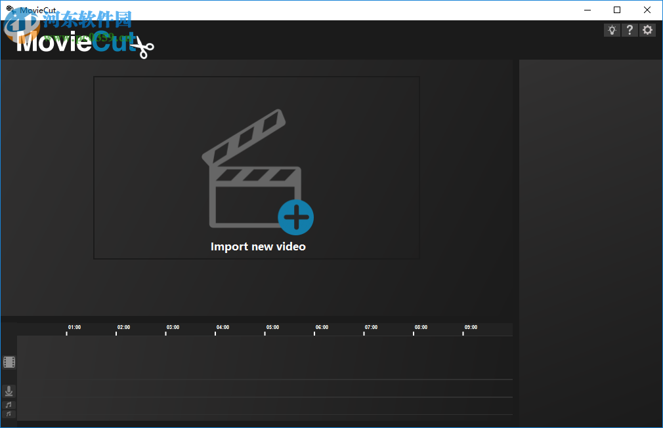Click the muted music note icon

click(x=9, y=414)
